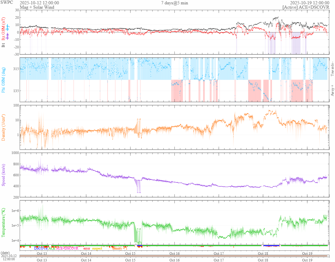This screenshot has height=262, width=335.
Task: Click the Oct 13 label on main plot date axis
Action: click(42, 253)
